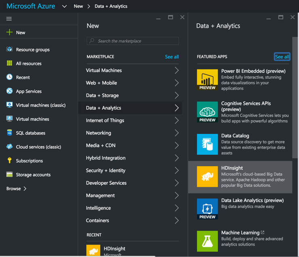Click the green plus New icon
299x257 pixels.
tap(9, 32)
